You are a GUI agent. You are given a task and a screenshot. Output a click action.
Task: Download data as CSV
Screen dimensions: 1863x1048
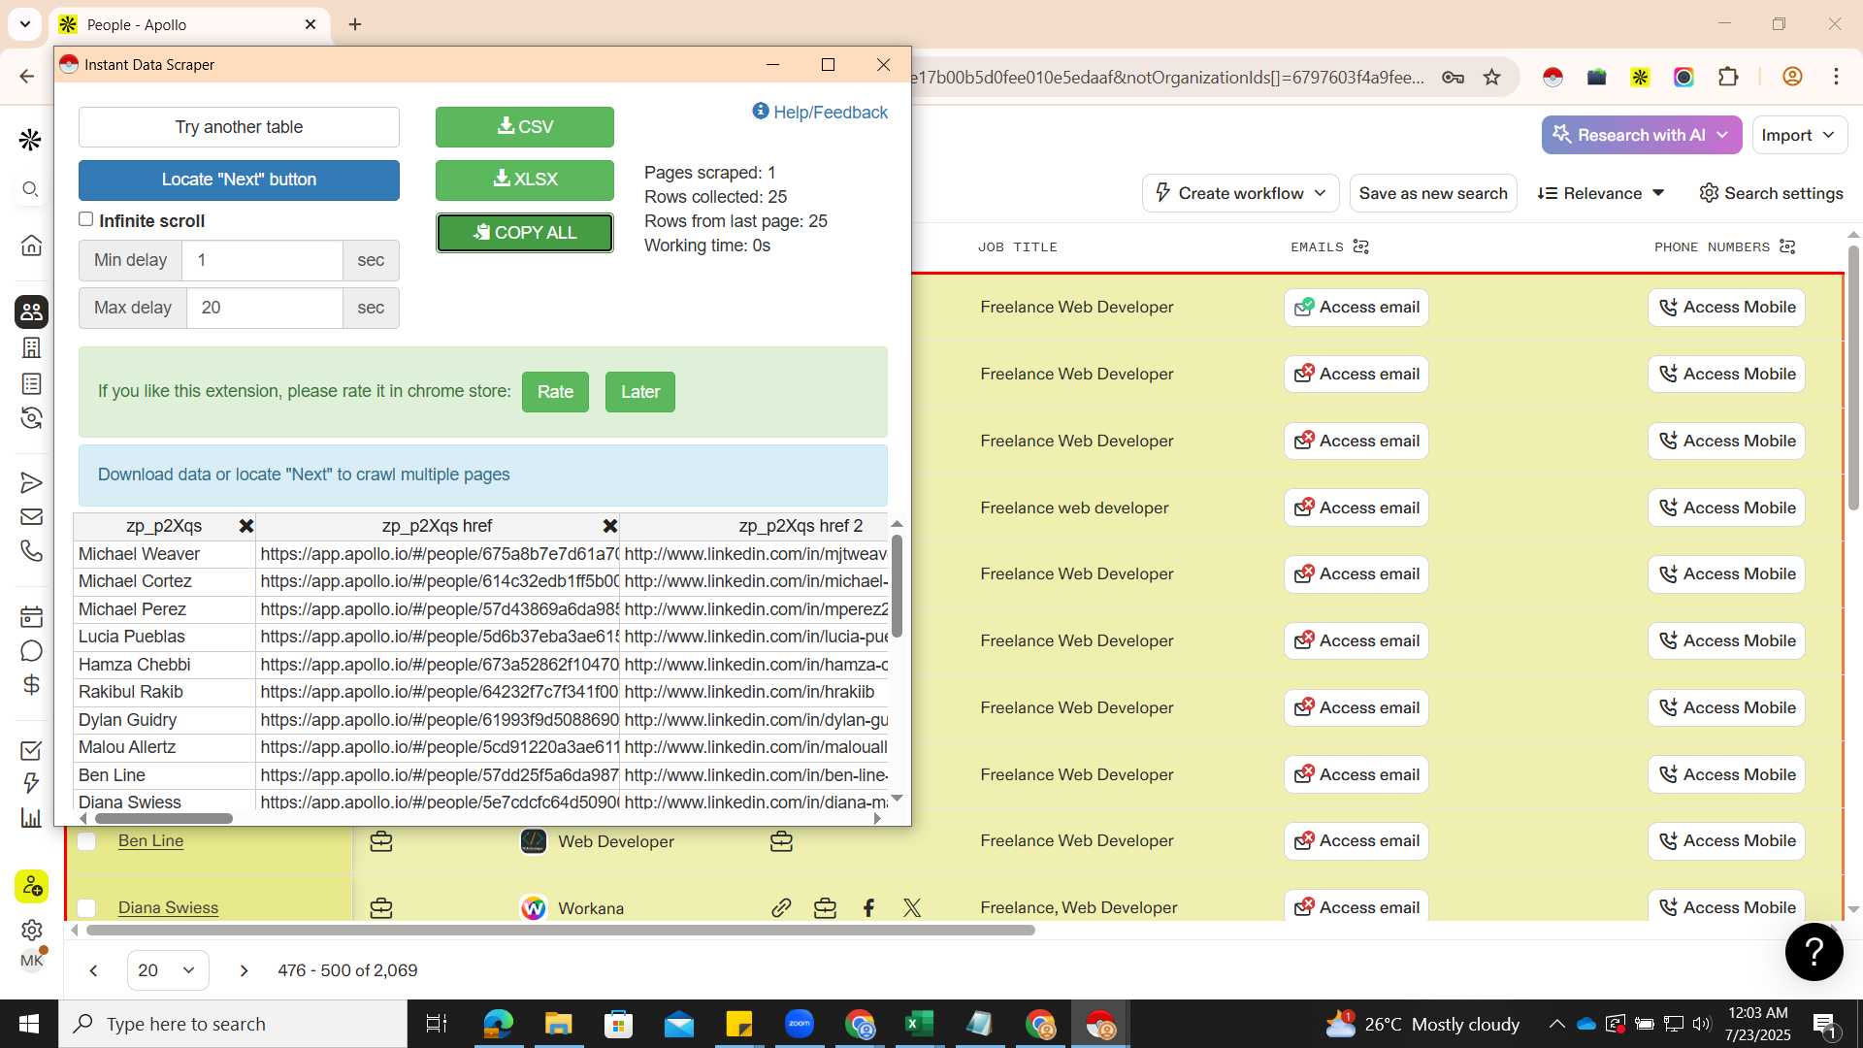[x=525, y=127]
